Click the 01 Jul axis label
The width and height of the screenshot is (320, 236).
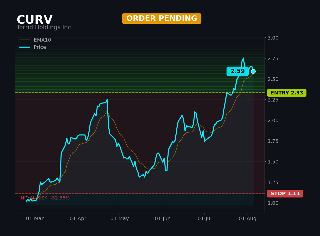click(205, 219)
